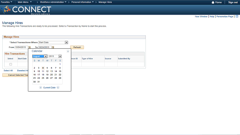Open the New Window link
Screen dimensions: 240x135
[x=201, y=16]
